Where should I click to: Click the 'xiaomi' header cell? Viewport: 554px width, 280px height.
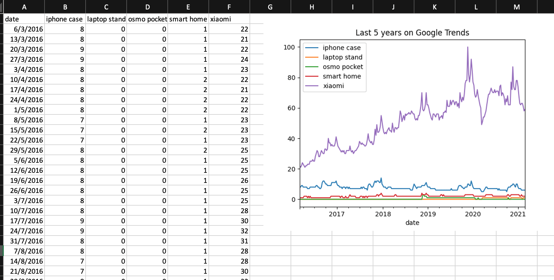229,19
